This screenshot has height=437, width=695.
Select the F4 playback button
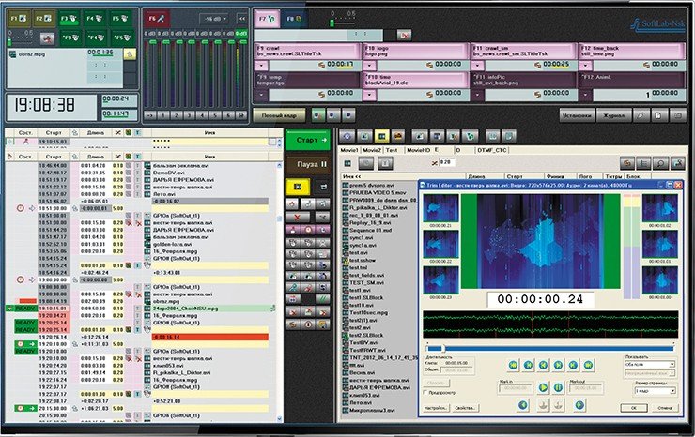coord(95,19)
